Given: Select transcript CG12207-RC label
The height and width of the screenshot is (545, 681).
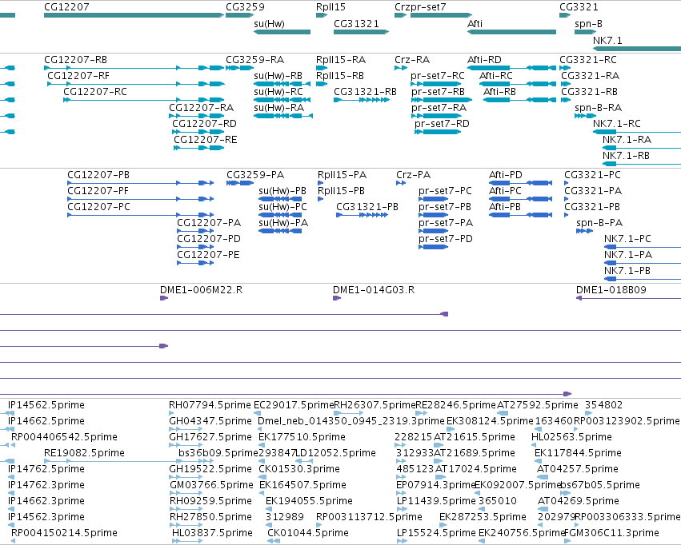Looking at the screenshot, I should click(95, 92).
